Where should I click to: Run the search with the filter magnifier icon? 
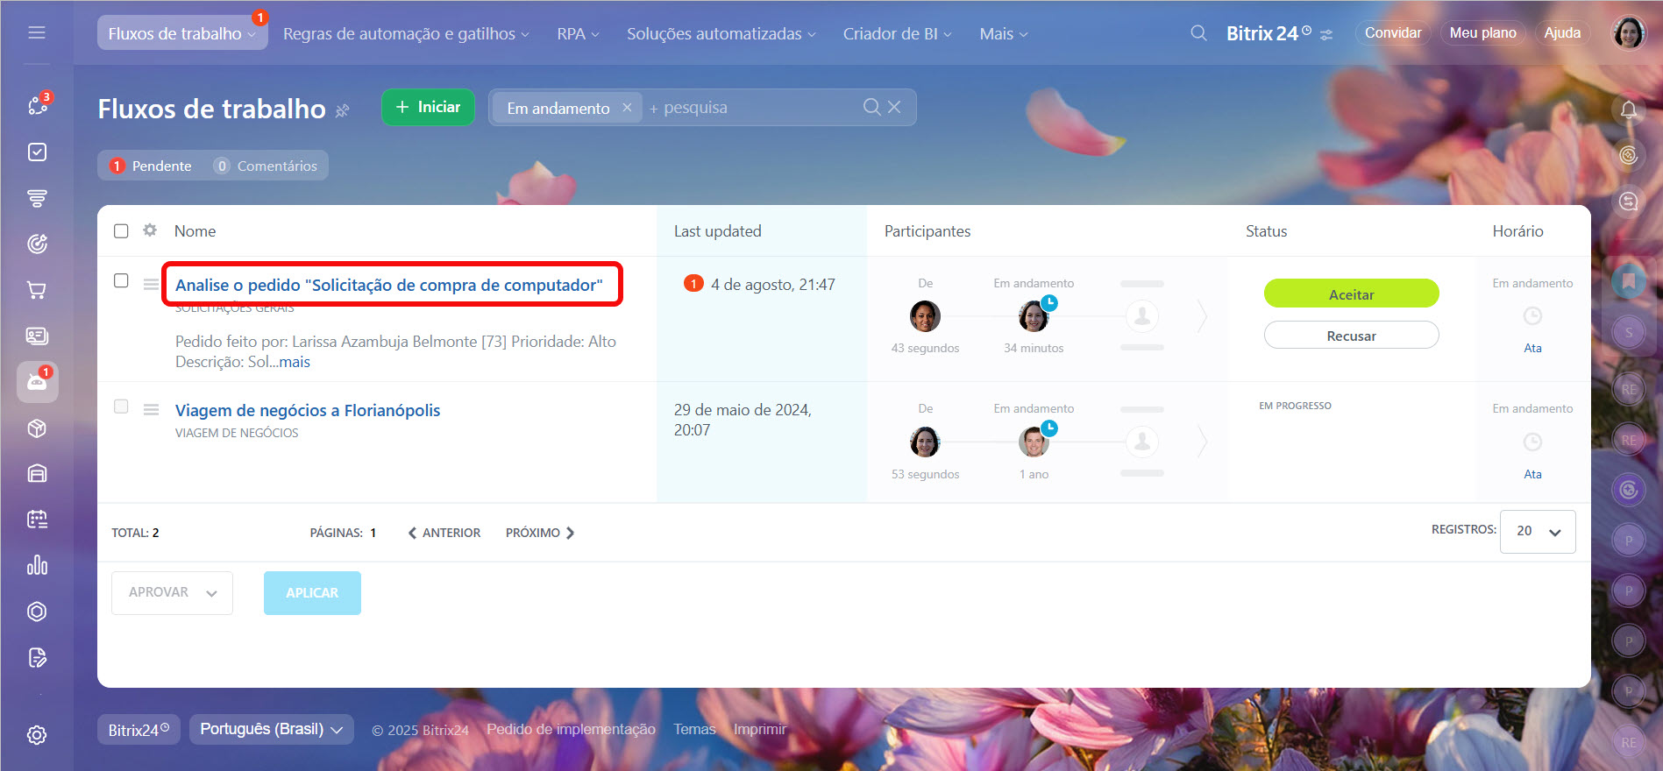pyautogui.click(x=871, y=107)
